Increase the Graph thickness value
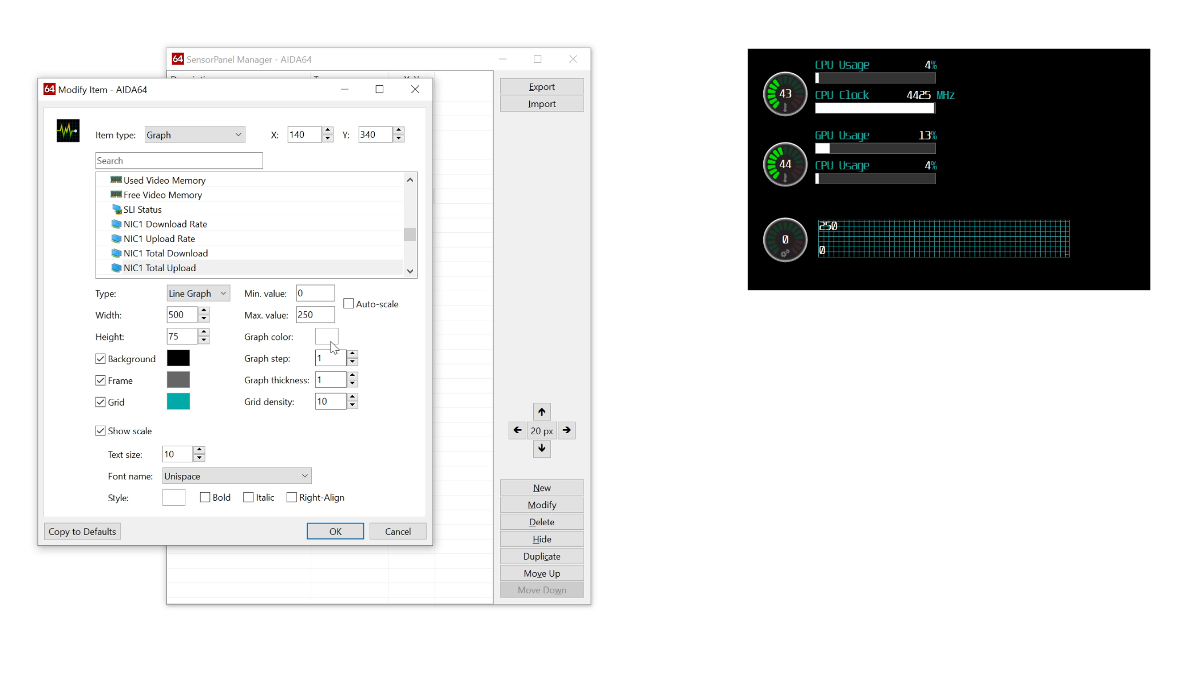1190x674 pixels. point(352,376)
